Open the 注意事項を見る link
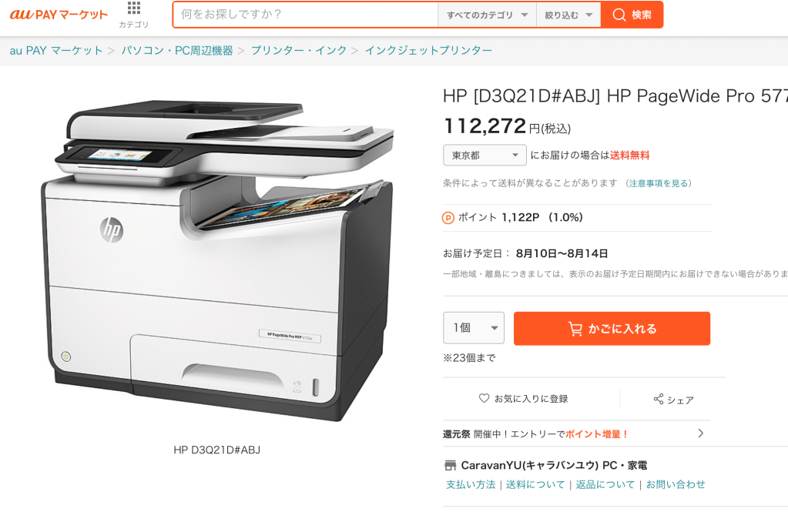The image size is (788, 512). (659, 183)
